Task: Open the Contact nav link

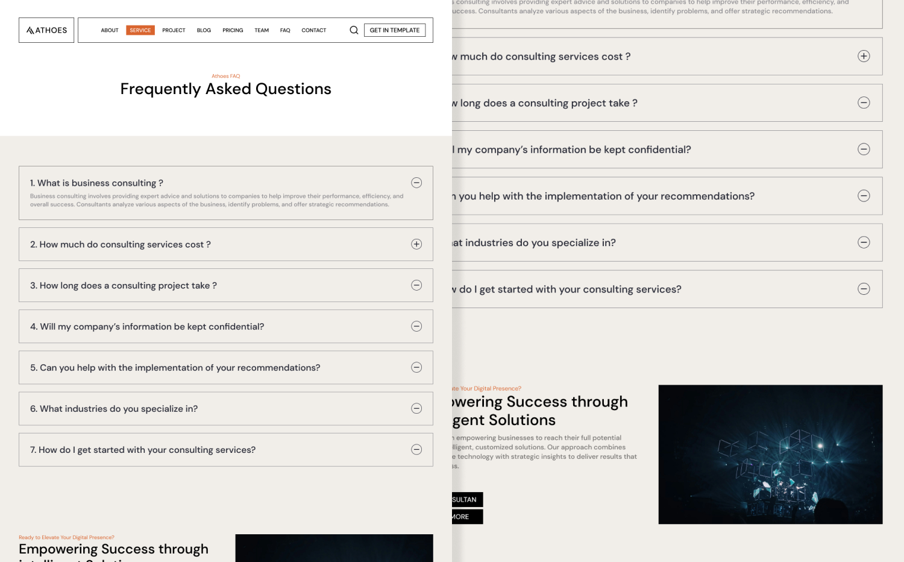Action: 313,30
